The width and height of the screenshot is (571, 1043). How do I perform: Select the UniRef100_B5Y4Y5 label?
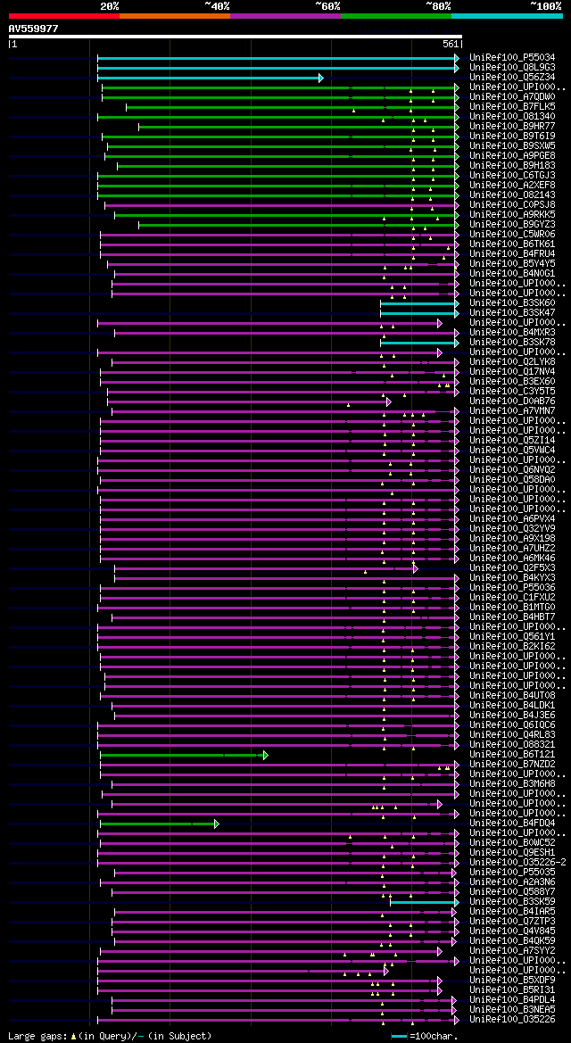coord(512,264)
